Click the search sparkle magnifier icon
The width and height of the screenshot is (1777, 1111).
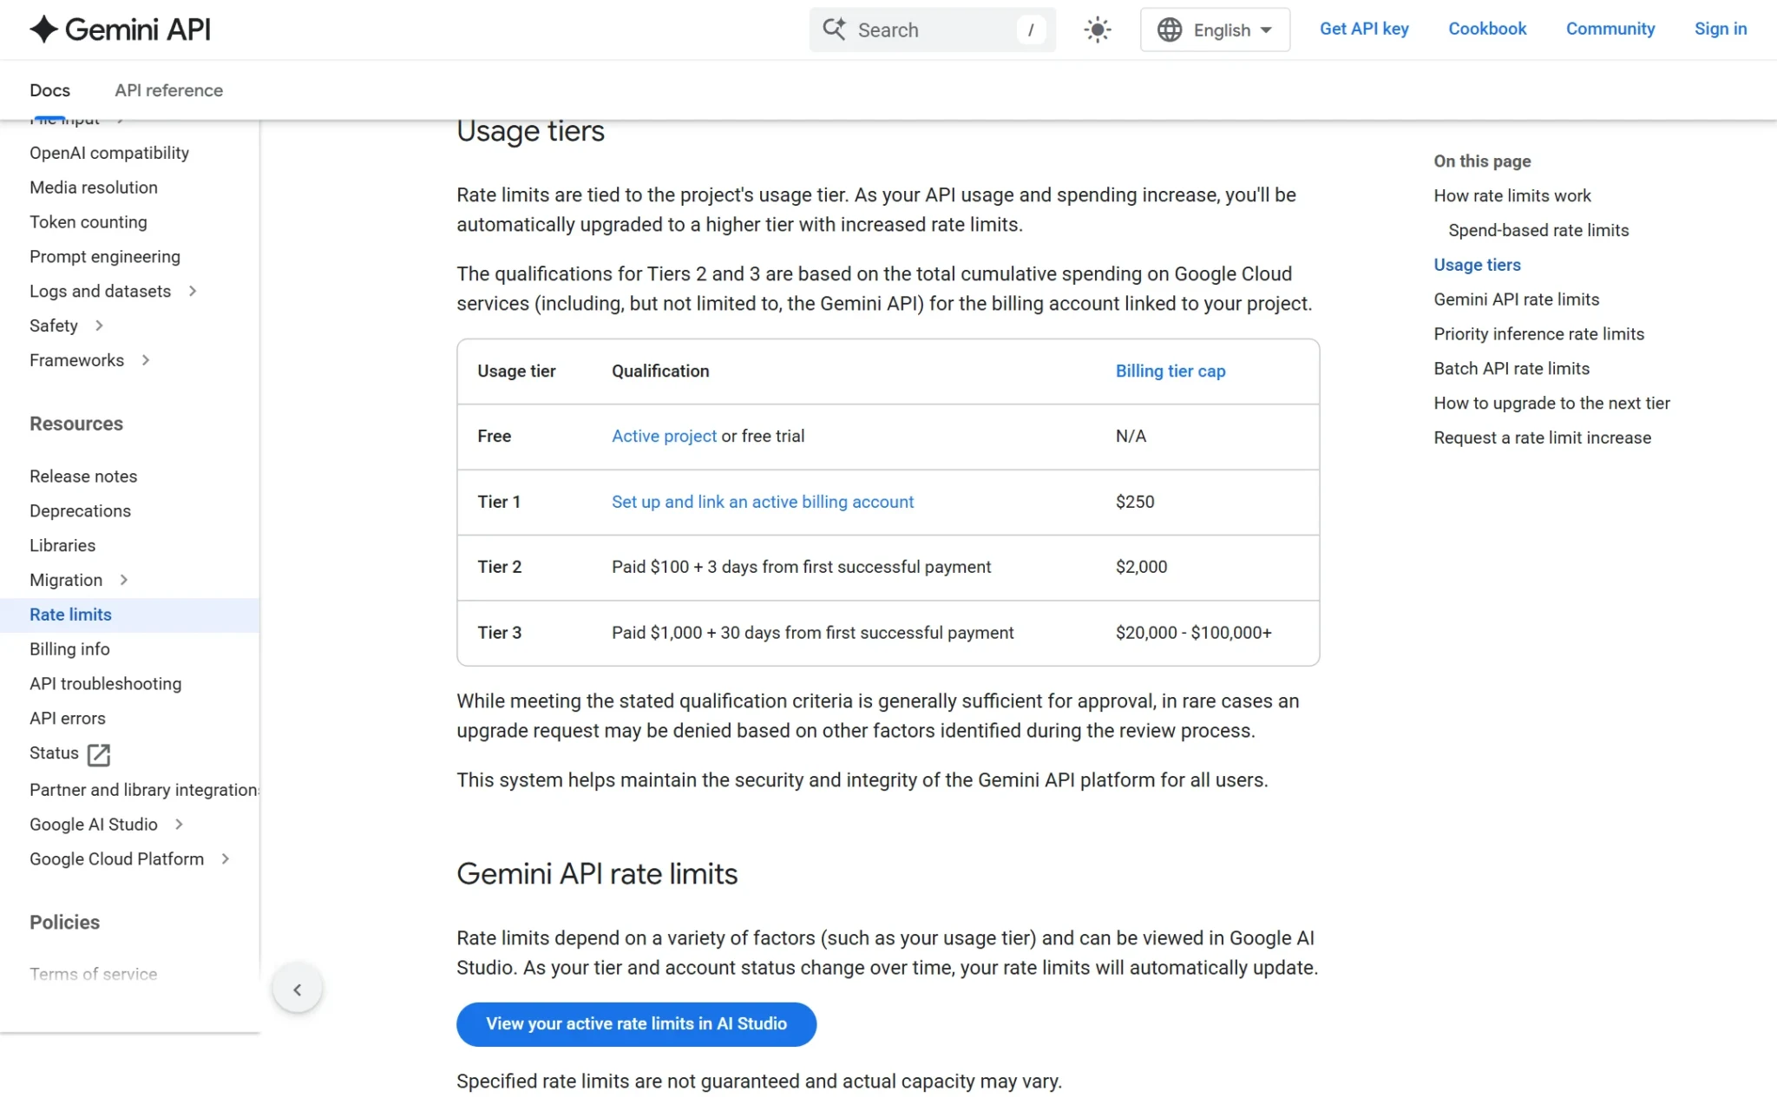point(835,29)
